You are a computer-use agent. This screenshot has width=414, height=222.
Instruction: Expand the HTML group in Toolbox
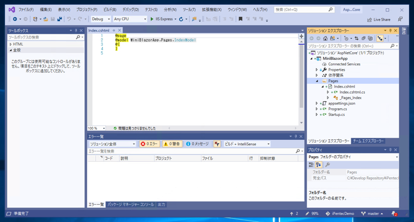(10, 44)
